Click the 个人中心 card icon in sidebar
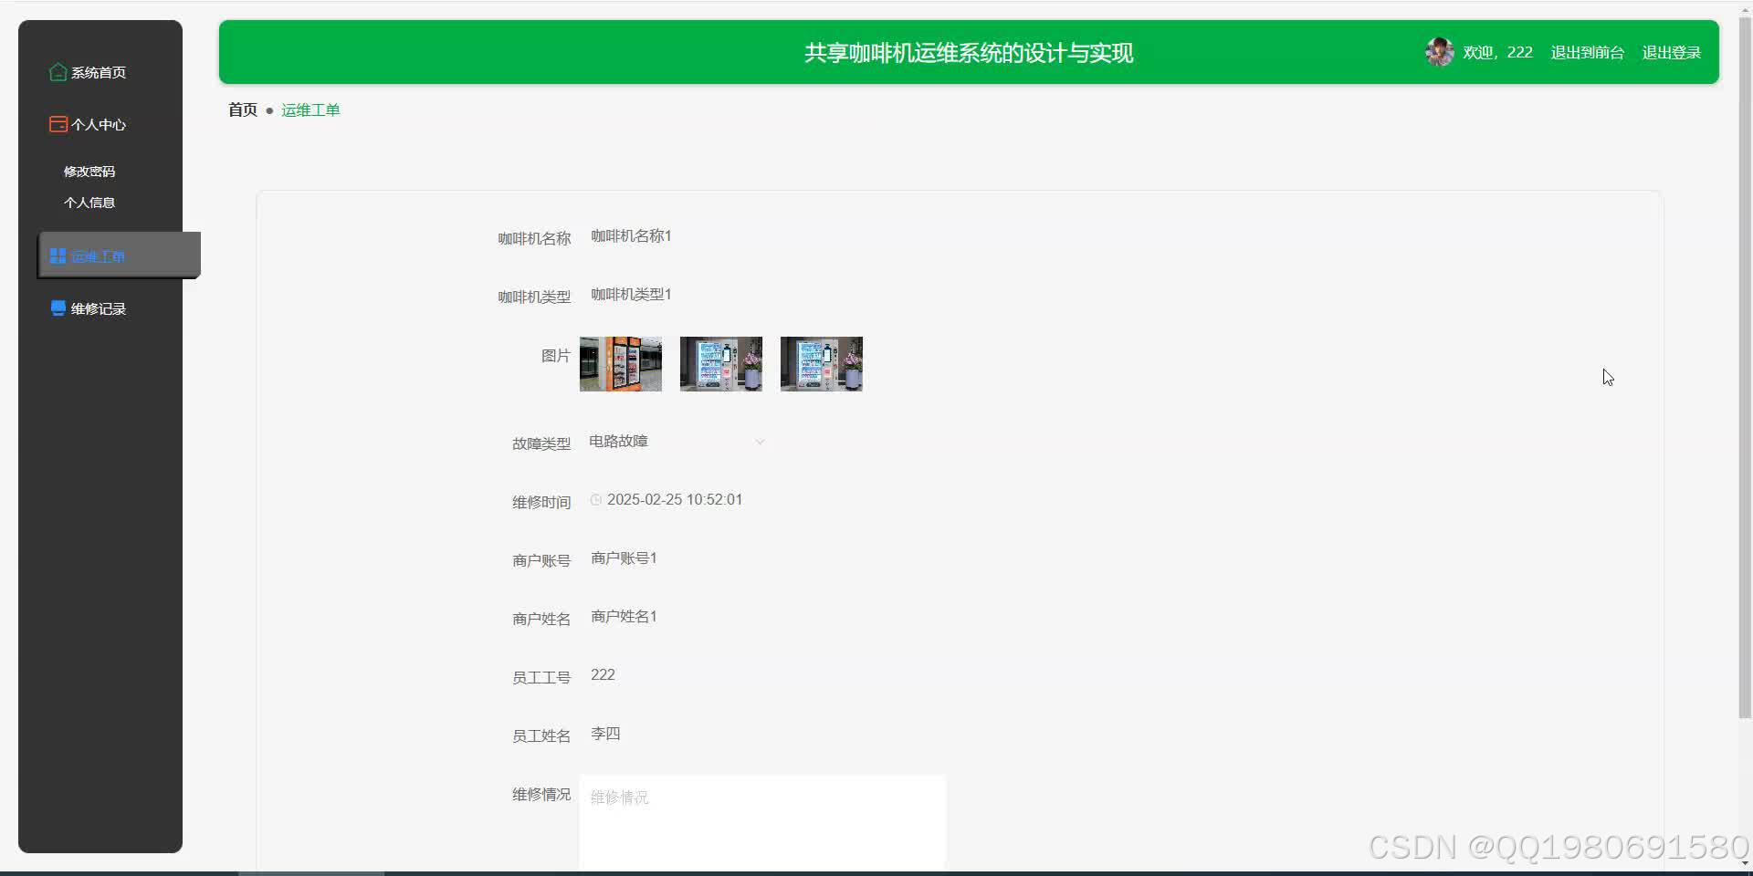1753x876 pixels. [x=57, y=124]
